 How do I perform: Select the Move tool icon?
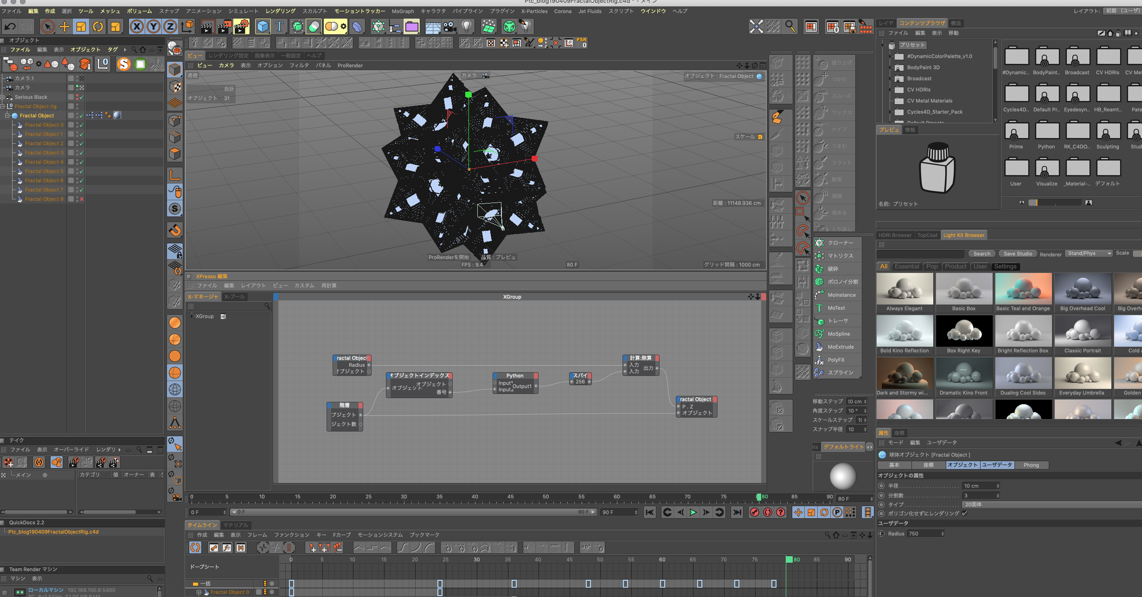[64, 26]
